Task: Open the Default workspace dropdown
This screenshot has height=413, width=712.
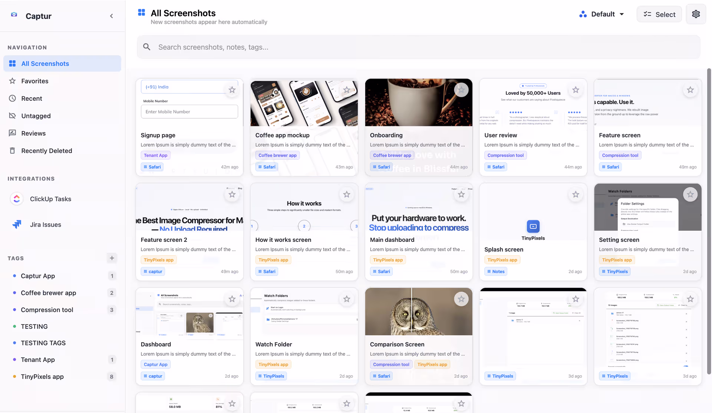Action: click(601, 14)
